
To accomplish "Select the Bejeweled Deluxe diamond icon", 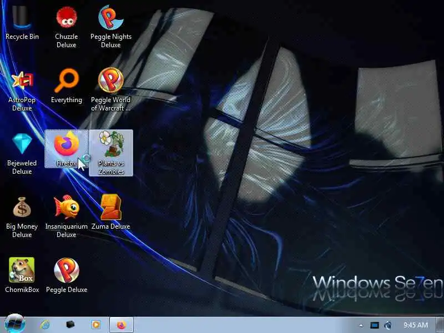I will pyautogui.click(x=22, y=154).
